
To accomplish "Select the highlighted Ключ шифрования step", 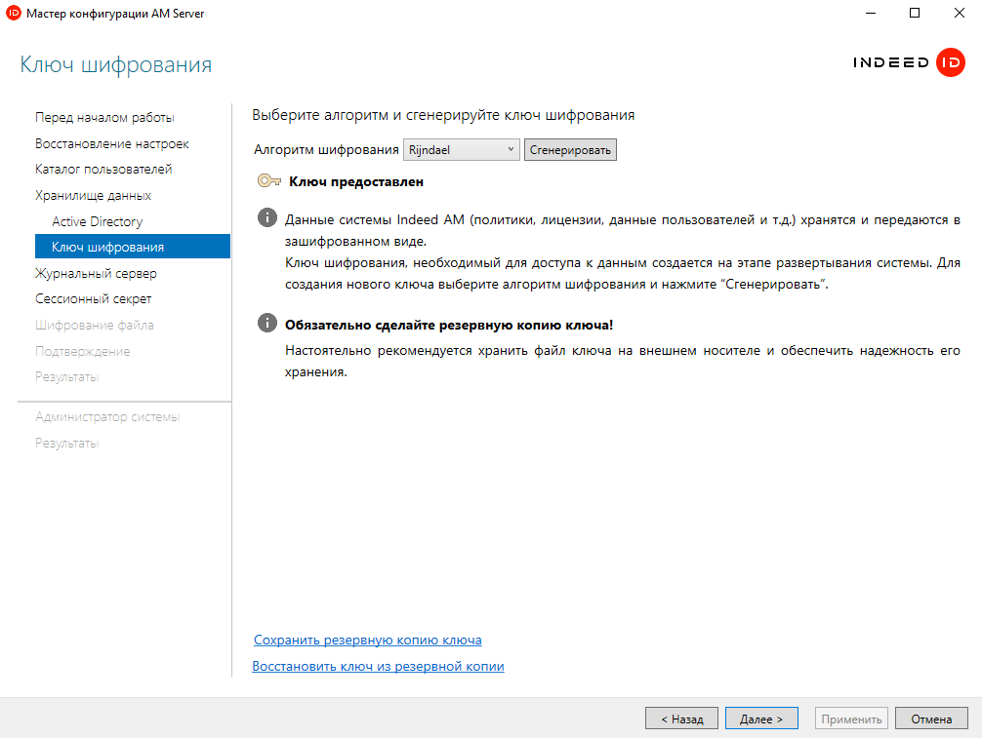I will point(107,248).
